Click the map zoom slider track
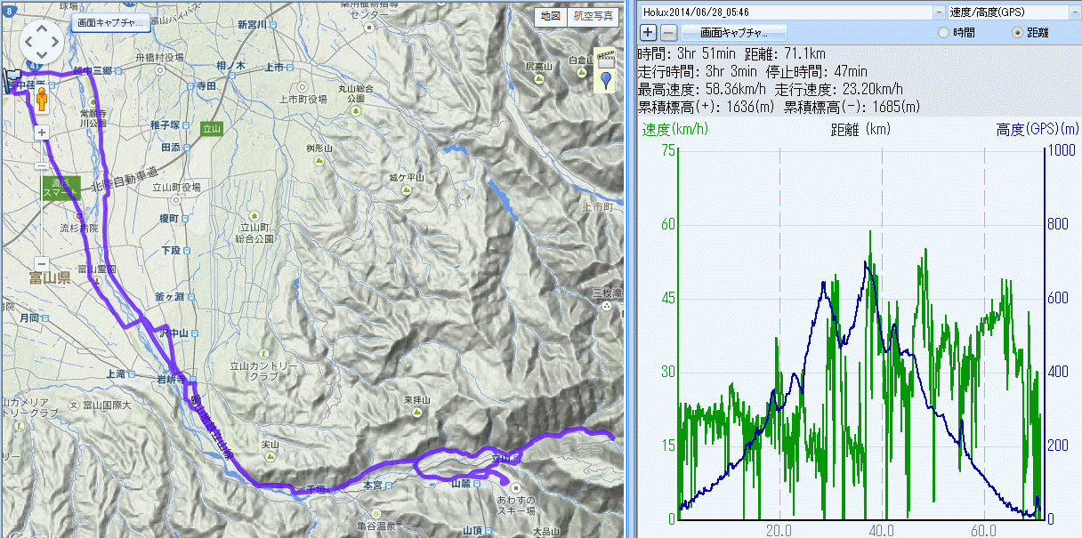The height and width of the screenshot is (538, 1082). coord(42,213)
